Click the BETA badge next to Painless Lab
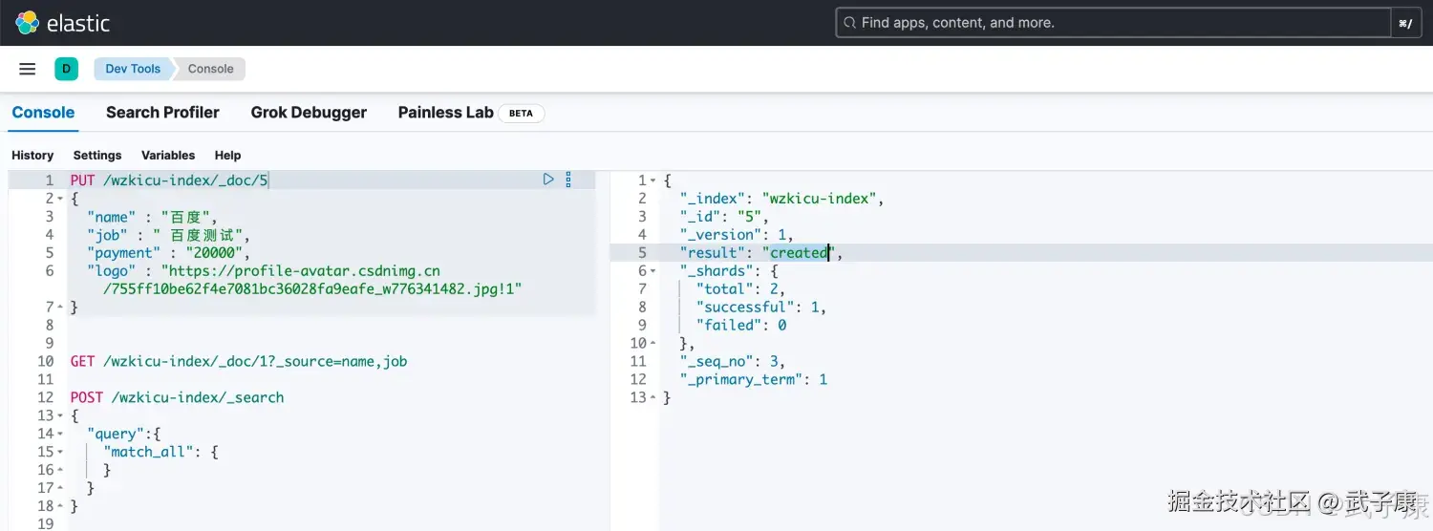Viewport: 1433px width, 531px height. point(521,113)
